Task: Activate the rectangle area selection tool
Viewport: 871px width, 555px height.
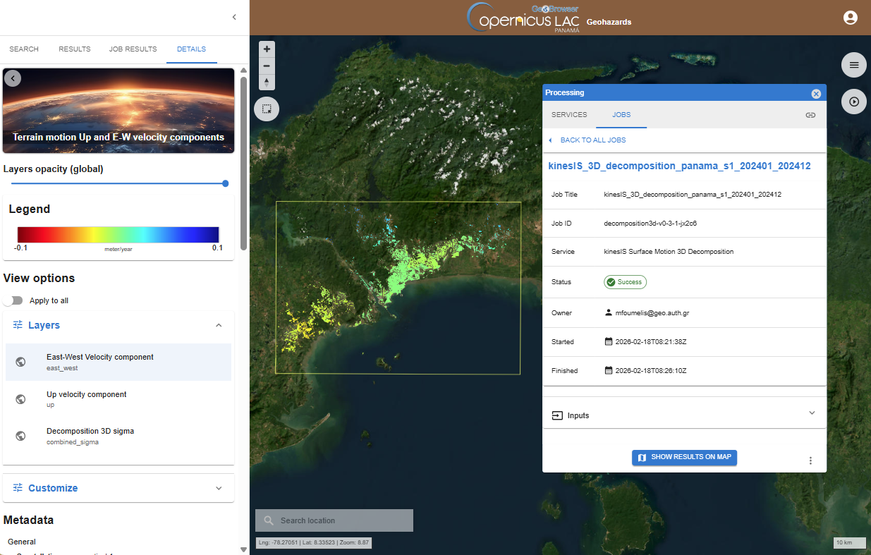Action: [x=267, y=109]
